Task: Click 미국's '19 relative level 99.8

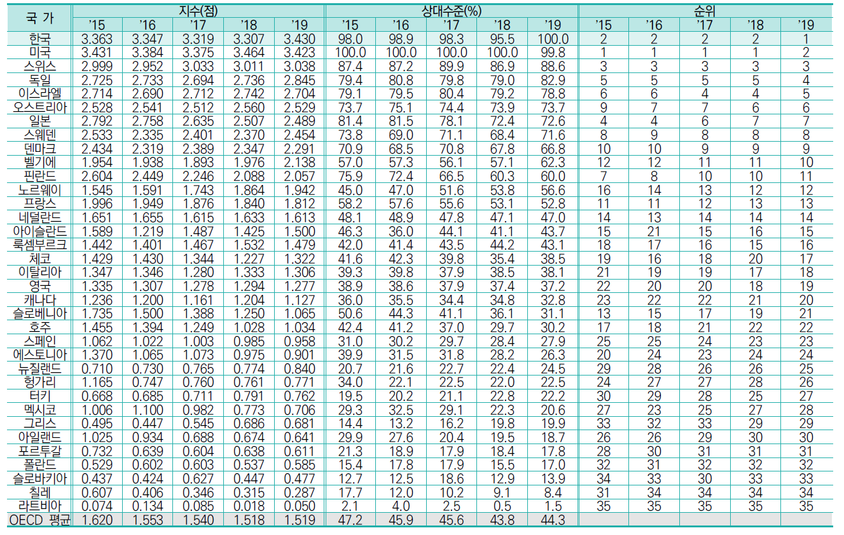Action: click(552, 51)
